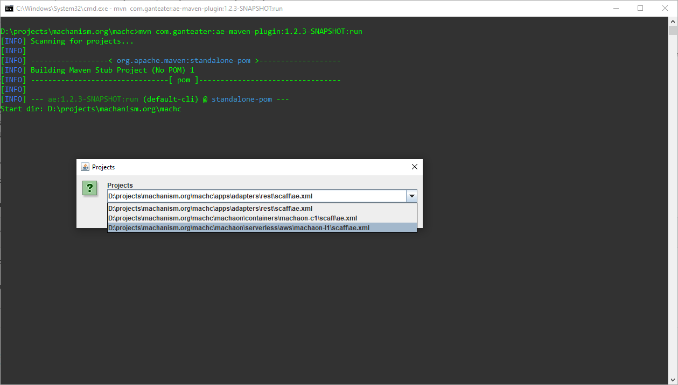This screenshot has height=385, width=678.
Task: Click the green question mark icon
Action: (90, 188)
